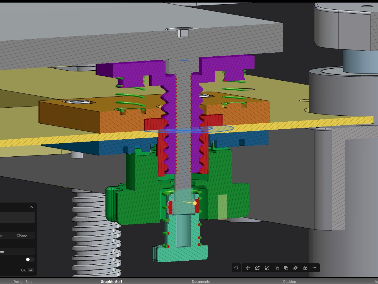Activate the orbit rotate view icon
The width and height of the screenshot is (378, 284).
(x=257, y=268)
